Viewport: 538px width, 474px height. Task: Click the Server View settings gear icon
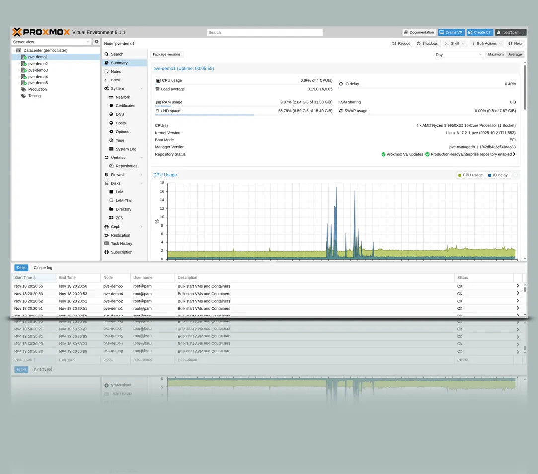pyautogui.click(x=97, y=42)
